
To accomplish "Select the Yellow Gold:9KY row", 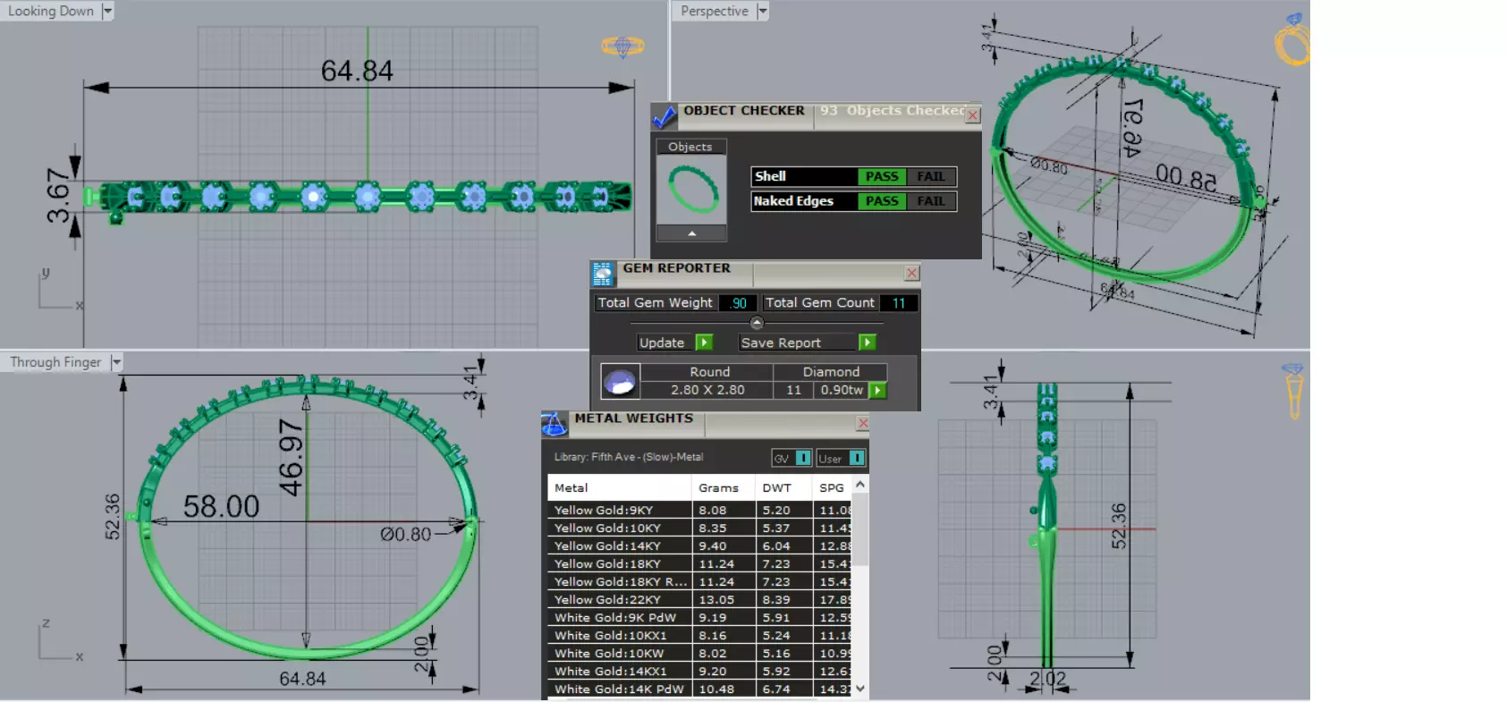I will (x=699, y=510).
